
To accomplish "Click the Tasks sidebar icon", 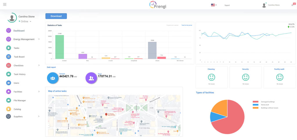I will (x=8, y=48).
